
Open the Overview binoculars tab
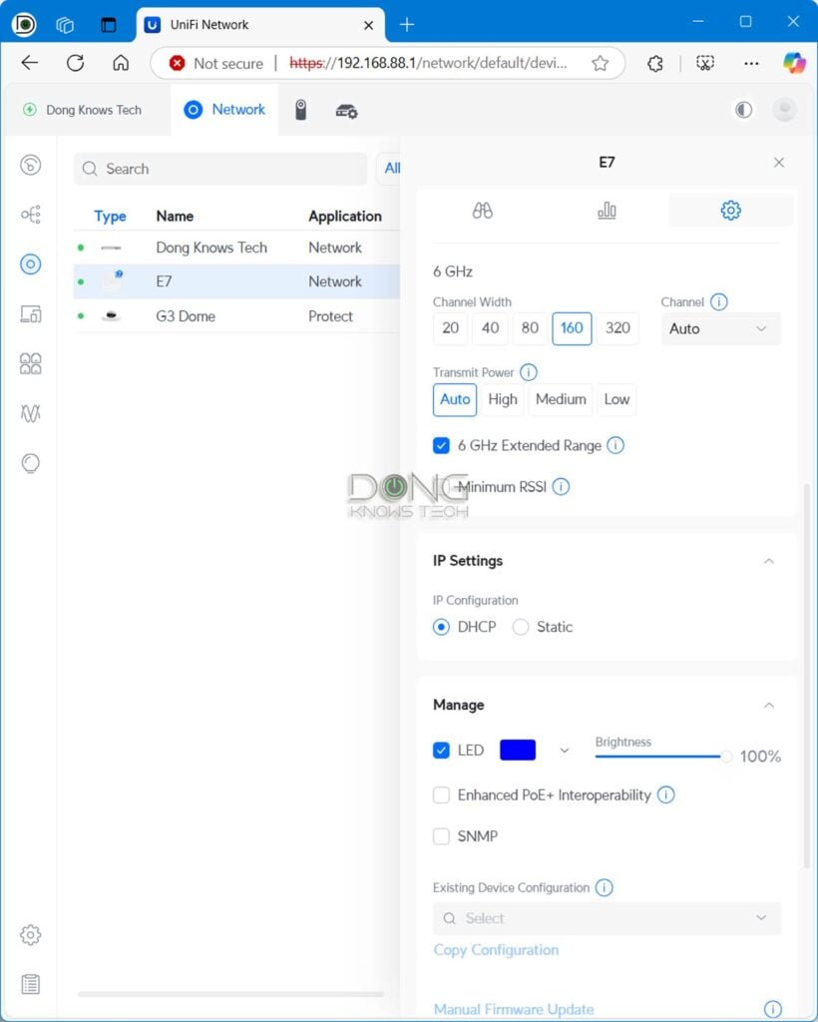[483, 211]
